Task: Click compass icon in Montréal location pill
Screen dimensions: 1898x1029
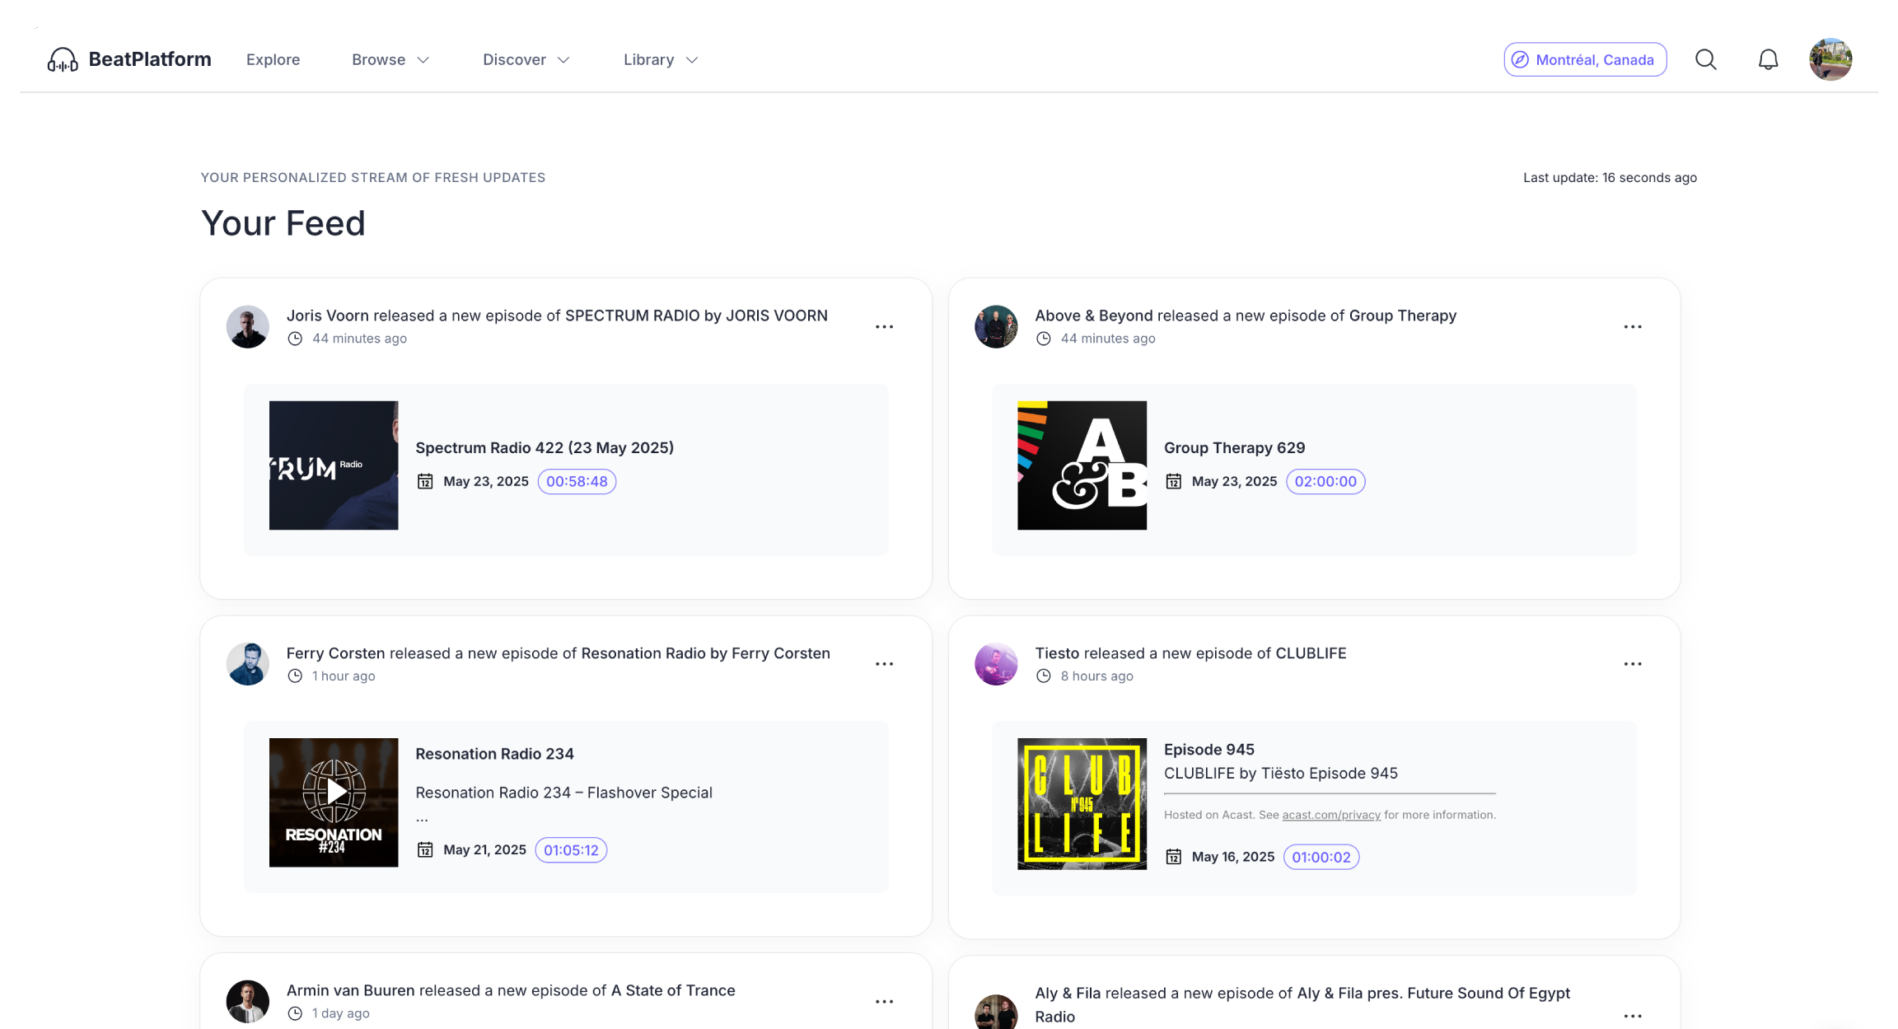Action: click(x=1520, y=59)
